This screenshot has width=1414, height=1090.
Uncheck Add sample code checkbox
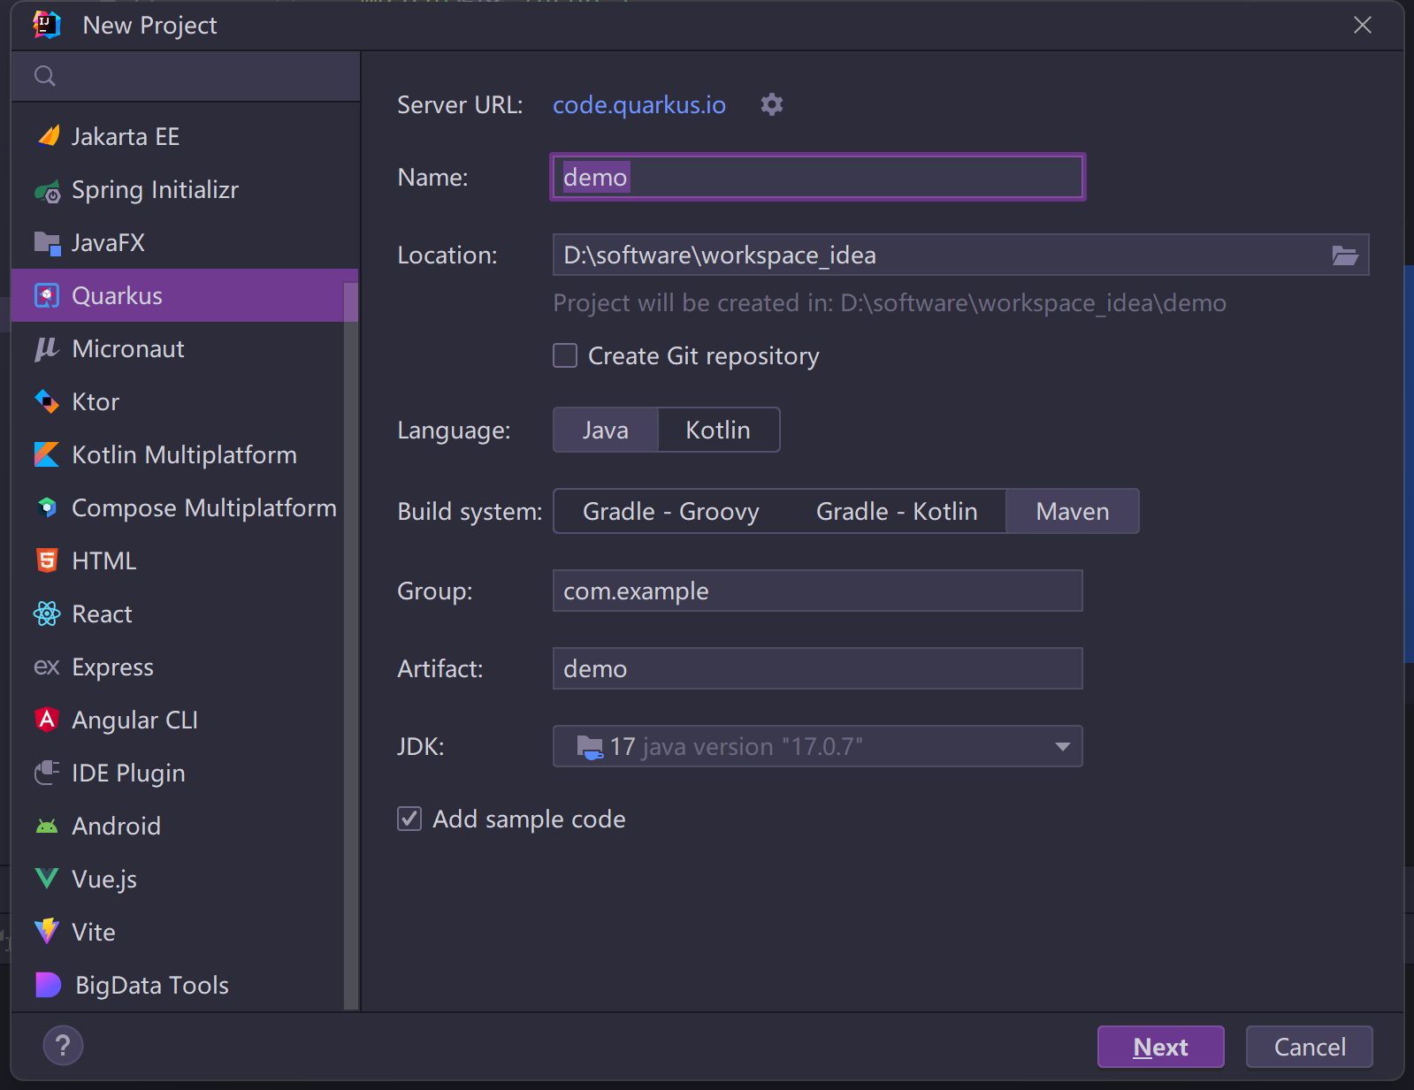[409, 819]
